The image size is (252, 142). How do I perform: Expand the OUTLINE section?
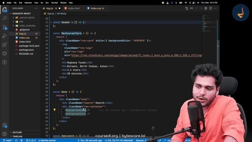click(17, 133)
